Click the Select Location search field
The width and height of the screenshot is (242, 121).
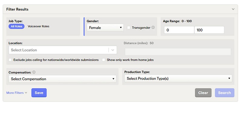(59, 50)
